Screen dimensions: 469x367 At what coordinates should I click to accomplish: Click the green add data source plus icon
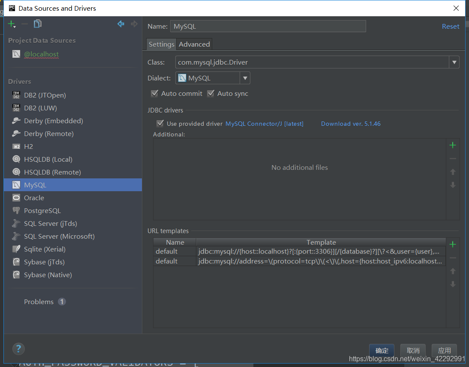pyautogui.click(x=12, y=24)
